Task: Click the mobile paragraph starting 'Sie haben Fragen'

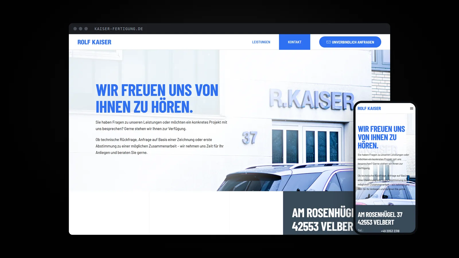Action: click(x=383, y=161)
